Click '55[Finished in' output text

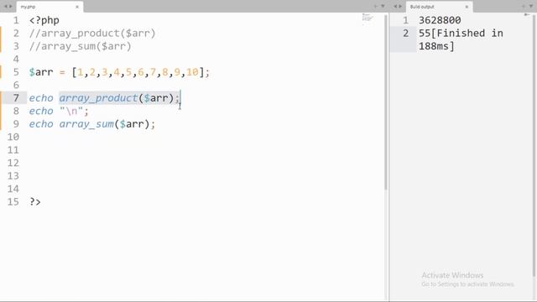pos(461,34)
